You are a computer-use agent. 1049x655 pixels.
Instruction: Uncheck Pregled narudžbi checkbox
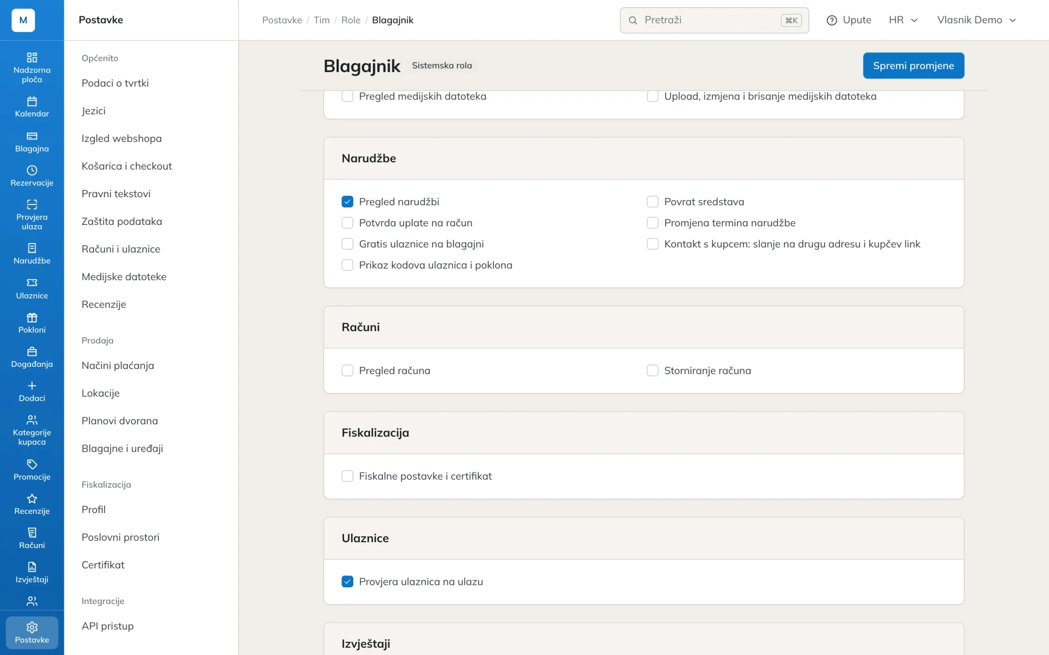coord(347,202)
